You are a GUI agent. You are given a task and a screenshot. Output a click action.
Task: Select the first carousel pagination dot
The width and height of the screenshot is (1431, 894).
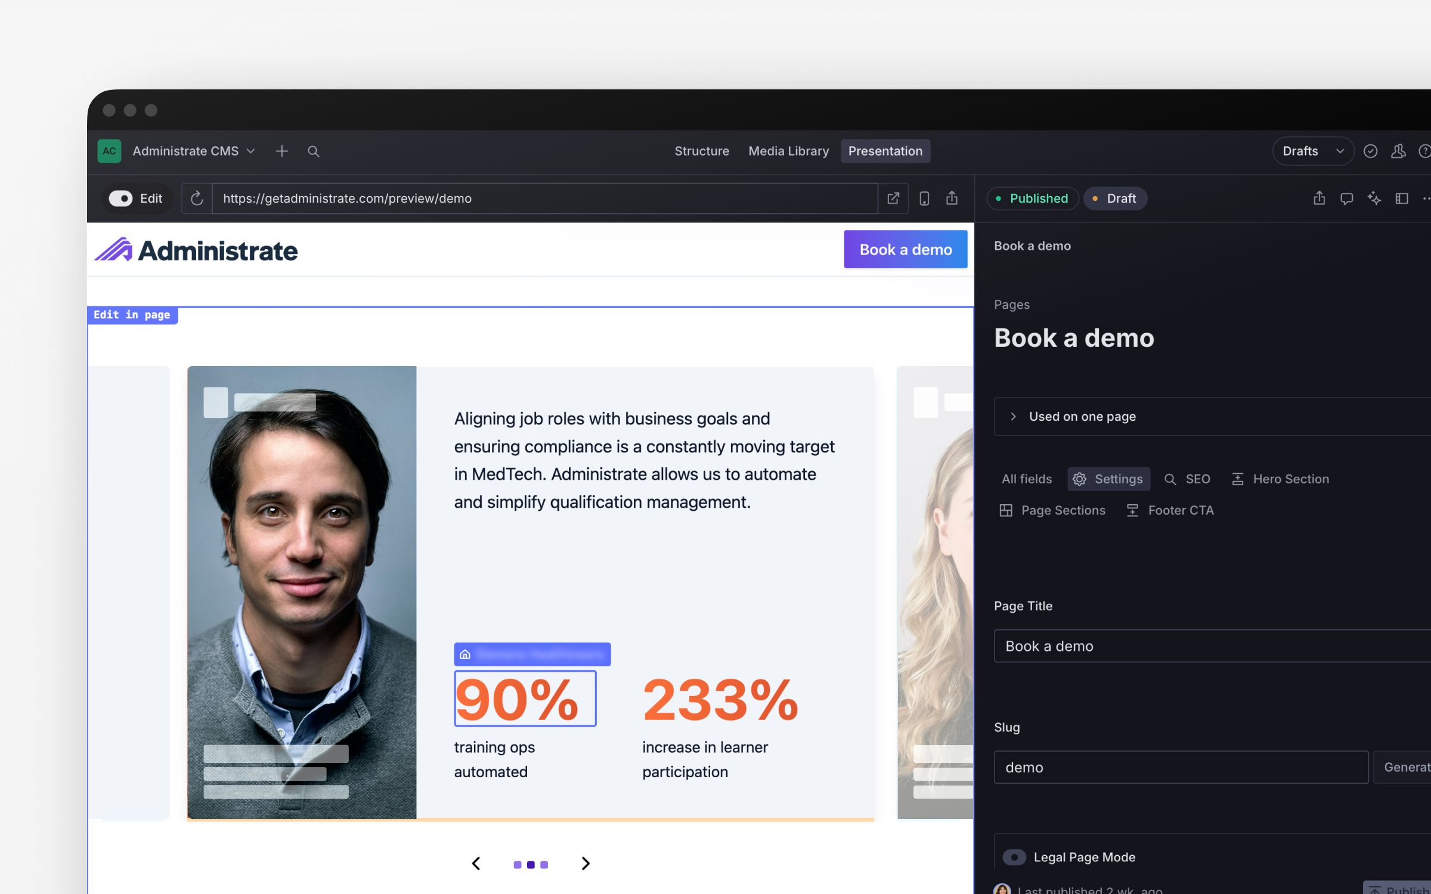pos(518,865)
